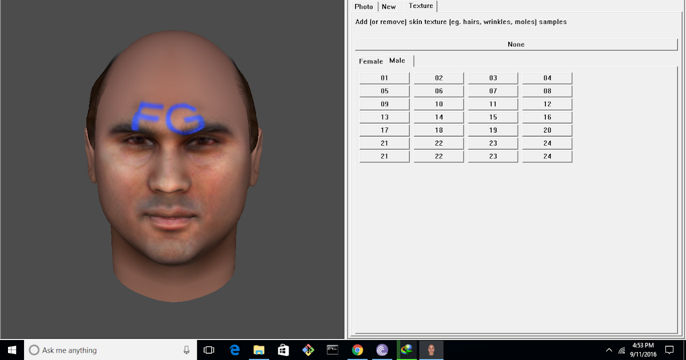Open Microsoft Edge browser
The height and width of the screenshot is (360, 686).
coord(235,350)
